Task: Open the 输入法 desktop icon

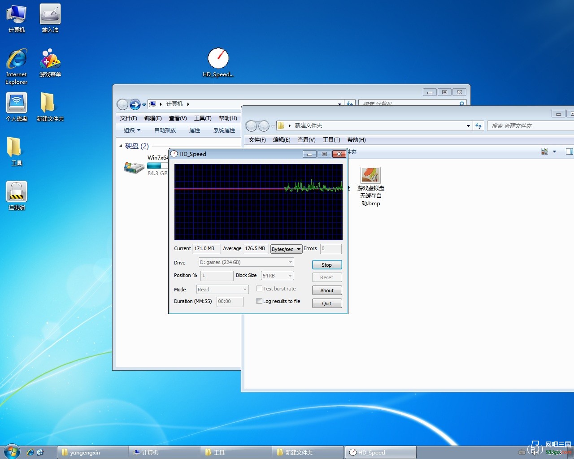Action: pos(50,18)
